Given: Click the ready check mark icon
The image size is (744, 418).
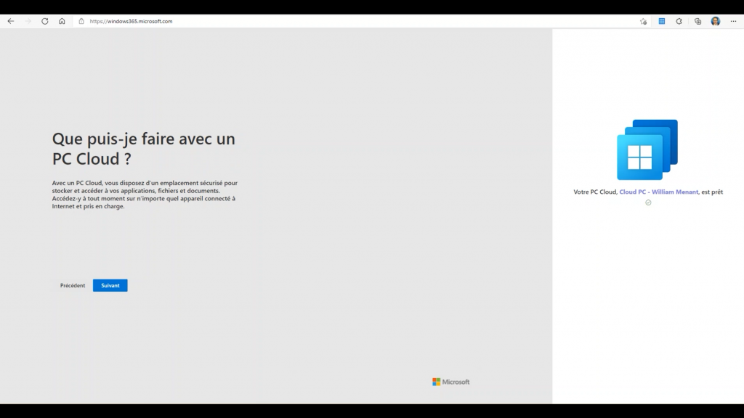Looking at the screenshot, I should point(648,202).
